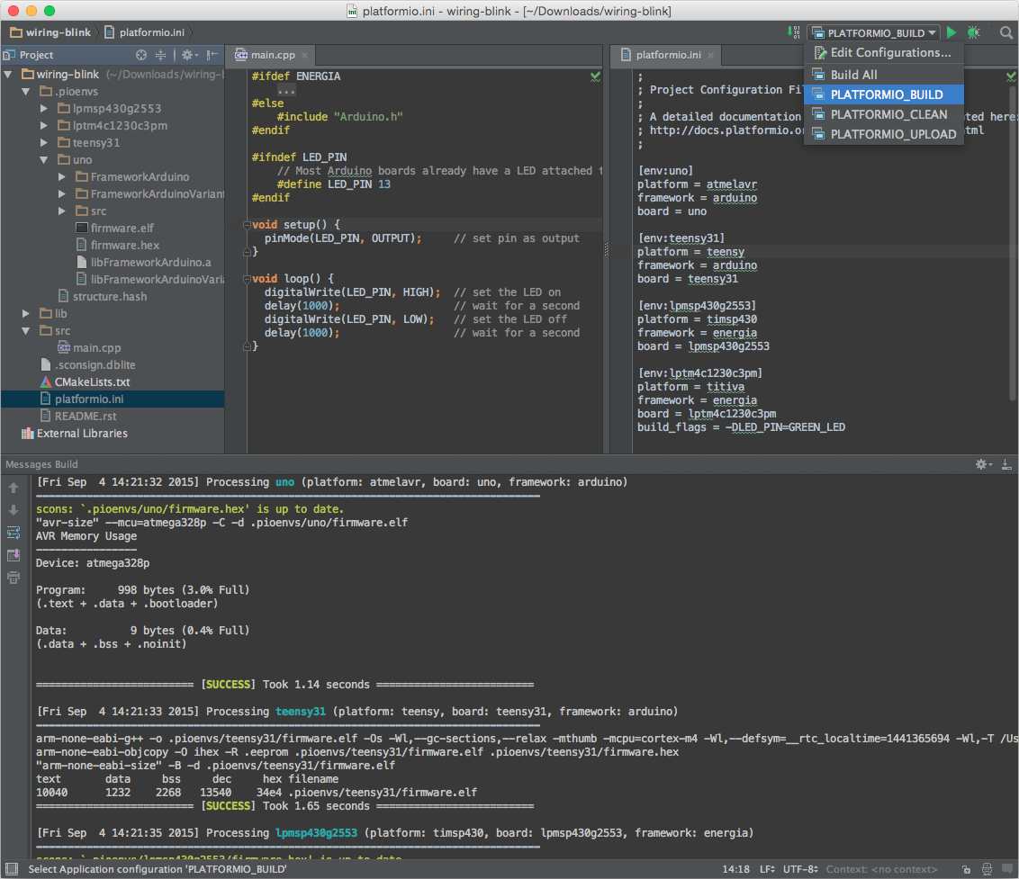The width and height of the screenshot is (1019, 879).
Task: Run the selected PLATFORMIO_BUILD configuration
Action: [951, 32]
